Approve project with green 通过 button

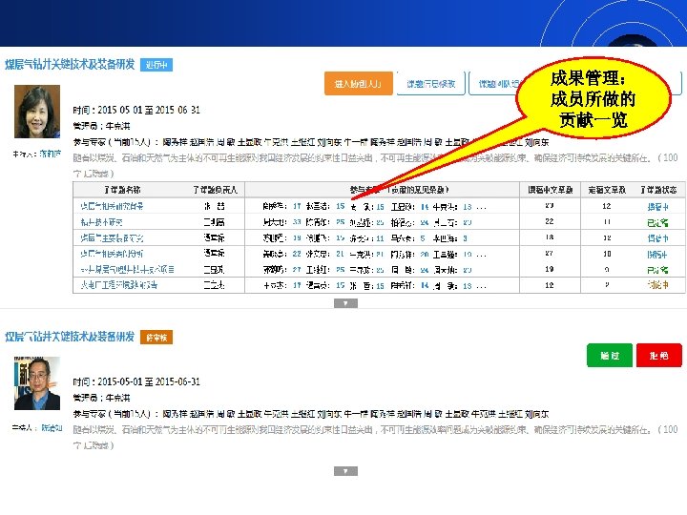coord(610,355)
